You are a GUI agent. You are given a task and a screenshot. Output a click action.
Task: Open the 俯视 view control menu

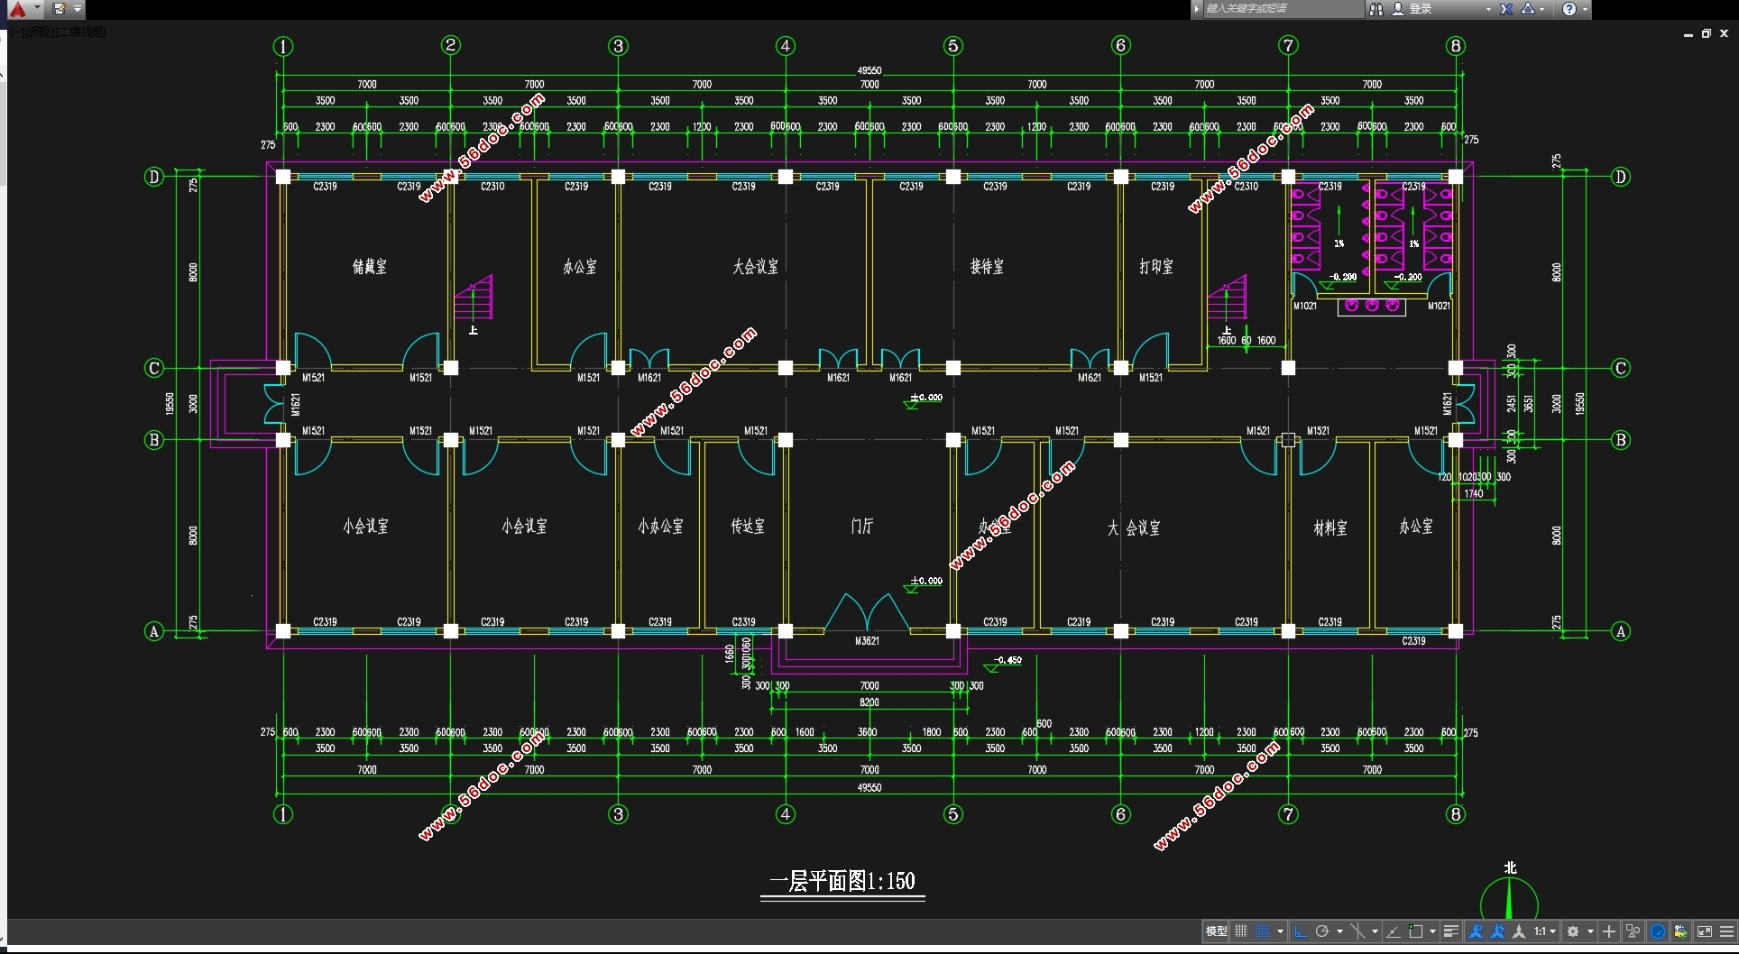click(x=41, y=32)
